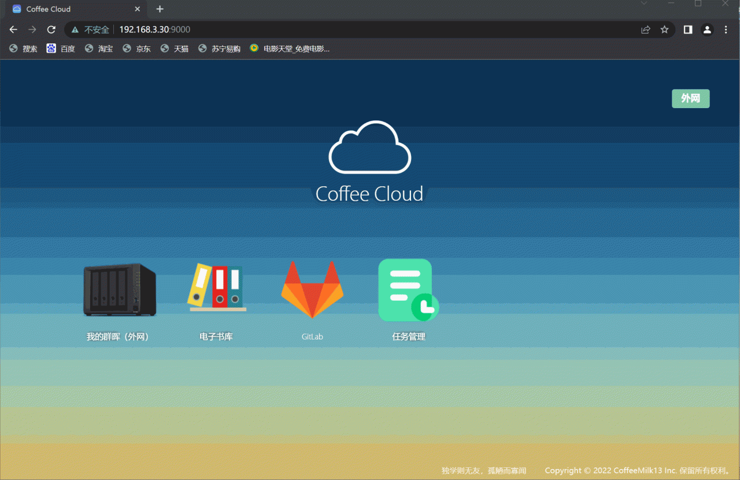Expand the tab search chevron
Viewport: 740px width, 480px height.
[644, 4]
